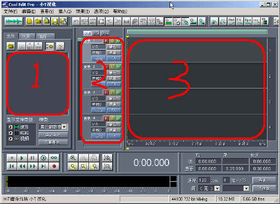Start playback with the Play button

click(22, 158)
